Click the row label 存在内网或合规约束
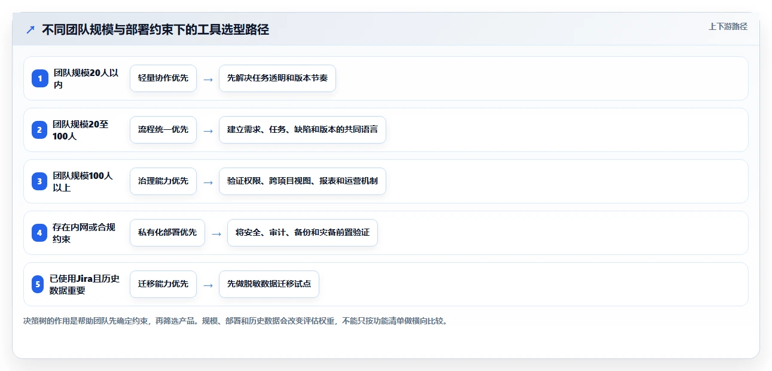Image resolution: width=772 pixels, height=371 pixels. pos(84,233)
